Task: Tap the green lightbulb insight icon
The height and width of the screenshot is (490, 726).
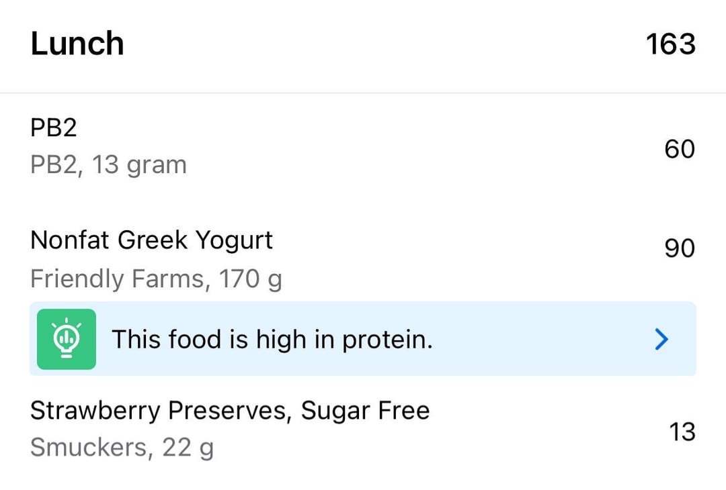Action: coord(67,339)
